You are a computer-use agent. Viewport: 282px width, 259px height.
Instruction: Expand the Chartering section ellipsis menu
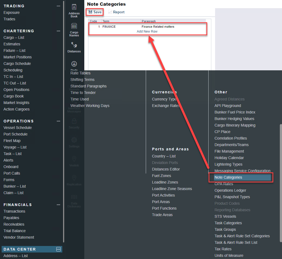click(58, 31)
